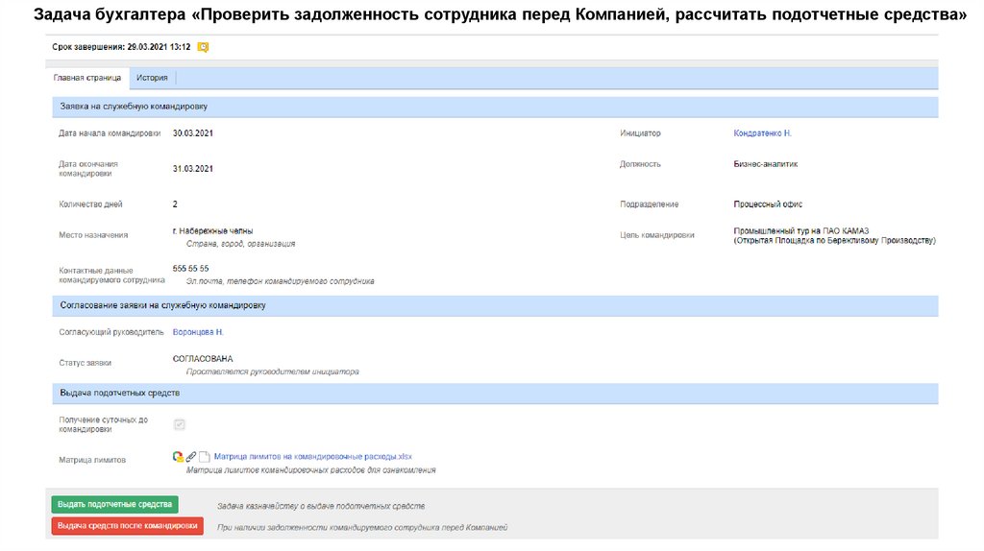
Task: Click the trip end date 31.03.2021
Action: 193,169
